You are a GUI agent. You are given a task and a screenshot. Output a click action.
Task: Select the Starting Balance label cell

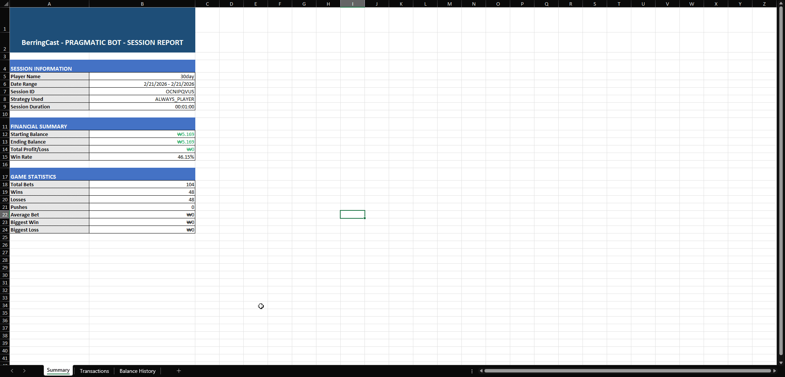tap(50, 134)
